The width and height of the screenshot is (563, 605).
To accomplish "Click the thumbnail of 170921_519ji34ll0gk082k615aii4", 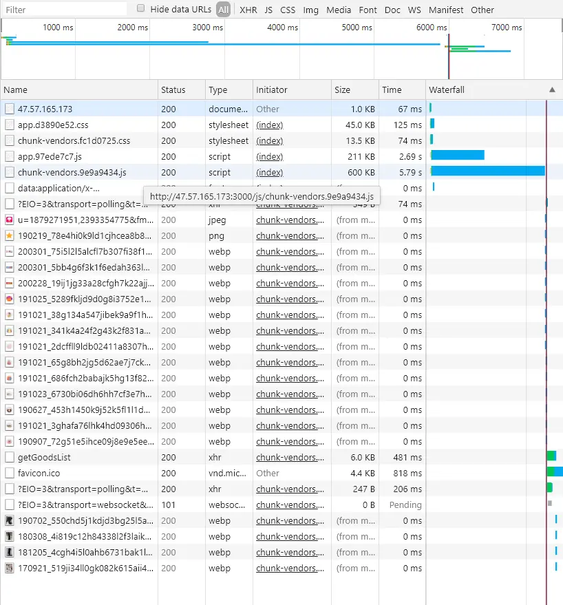I will [x=9, y=568].
